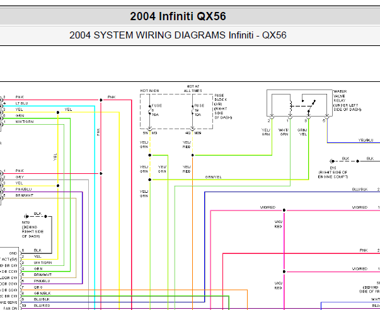The image size is (380, 310).
Task: Click the "4Q M39" connector label
Action: click(193, 133)
